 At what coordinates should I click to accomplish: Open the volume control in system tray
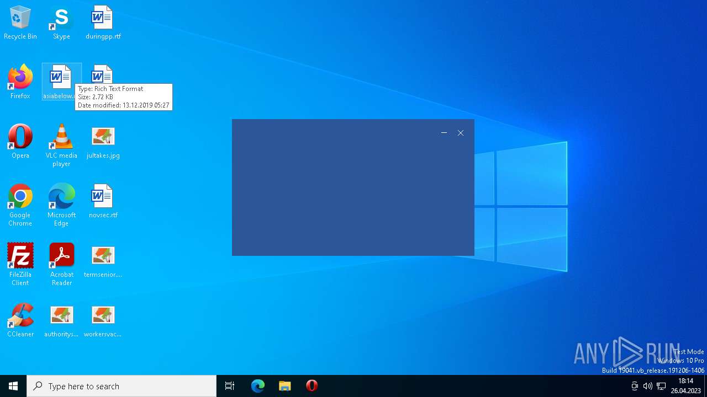[x=647, y=386]
